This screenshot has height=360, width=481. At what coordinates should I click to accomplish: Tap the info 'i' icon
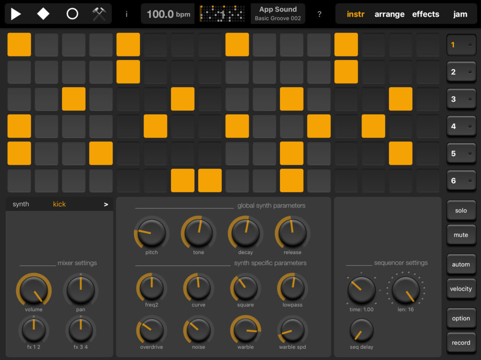tap(126, 14)
